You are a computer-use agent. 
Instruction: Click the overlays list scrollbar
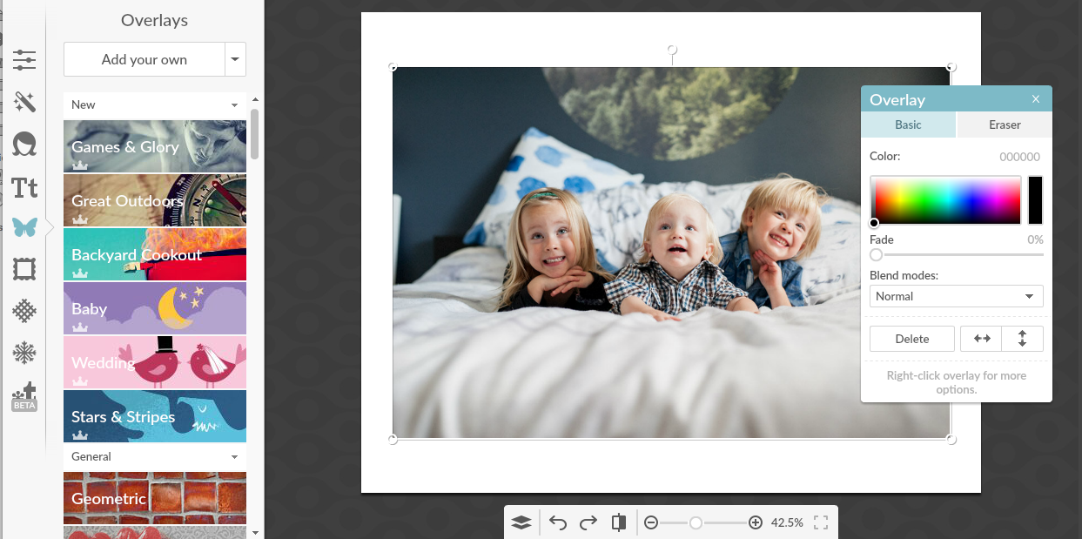click(x=254, y=133)
